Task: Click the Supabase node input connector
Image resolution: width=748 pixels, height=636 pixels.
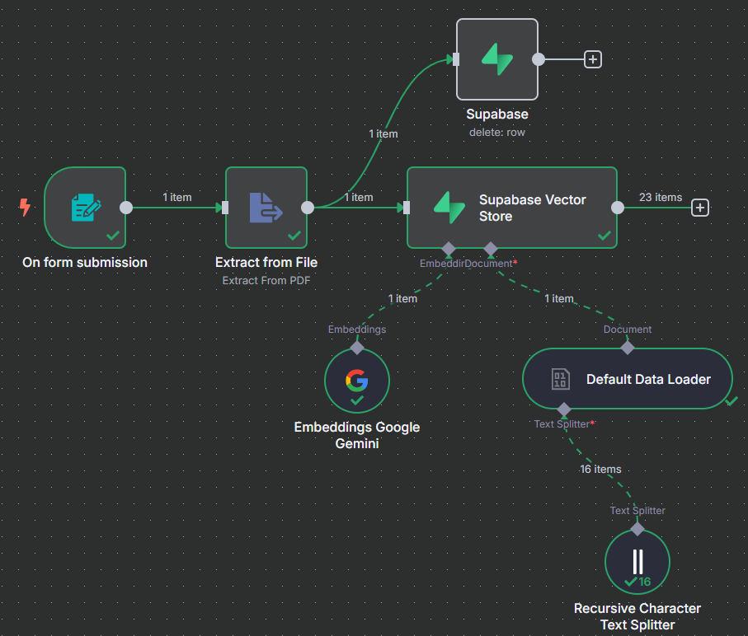Action: (456, 59)
